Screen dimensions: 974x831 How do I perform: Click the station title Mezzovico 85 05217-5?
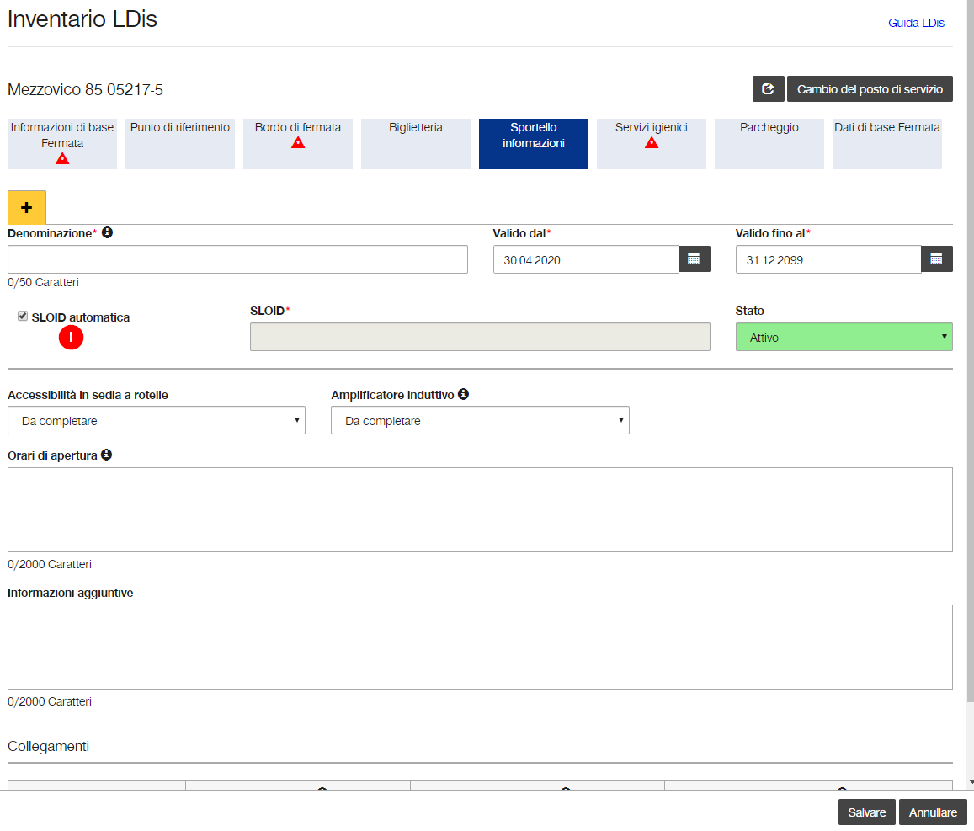(85, 89)
